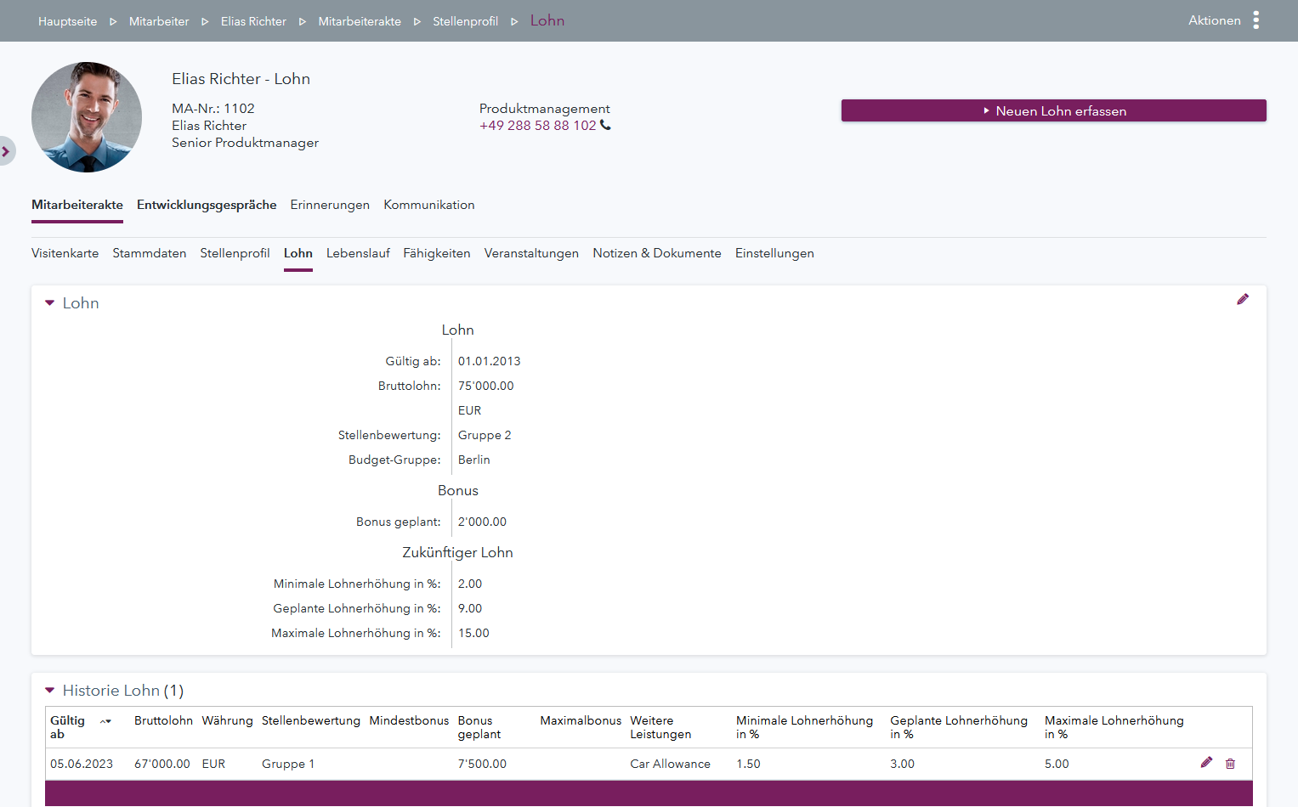Image resolution: width=1298 pixels, height=807 pixels.
Task: Open the Aktionen three-dot menu
Action: coord(1255,20)
